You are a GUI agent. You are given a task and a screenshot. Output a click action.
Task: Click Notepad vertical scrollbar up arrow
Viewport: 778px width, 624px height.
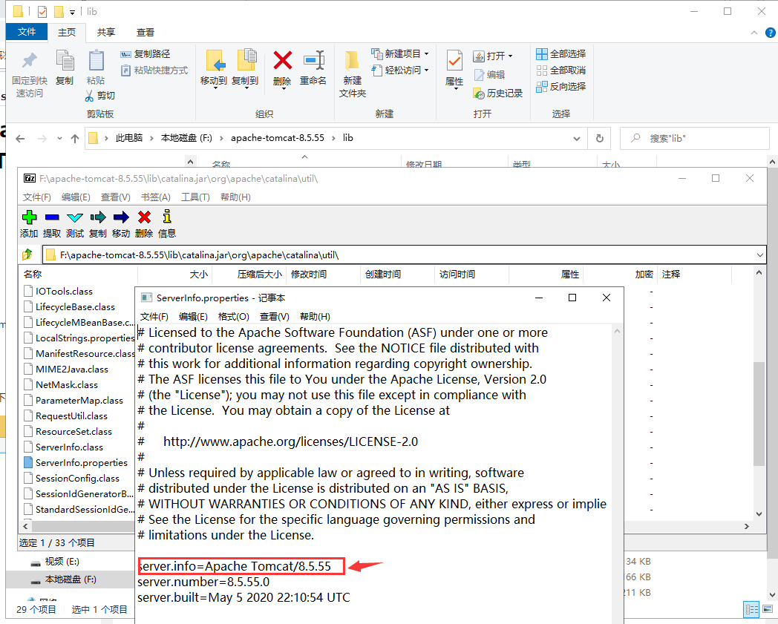pos(617,332)
